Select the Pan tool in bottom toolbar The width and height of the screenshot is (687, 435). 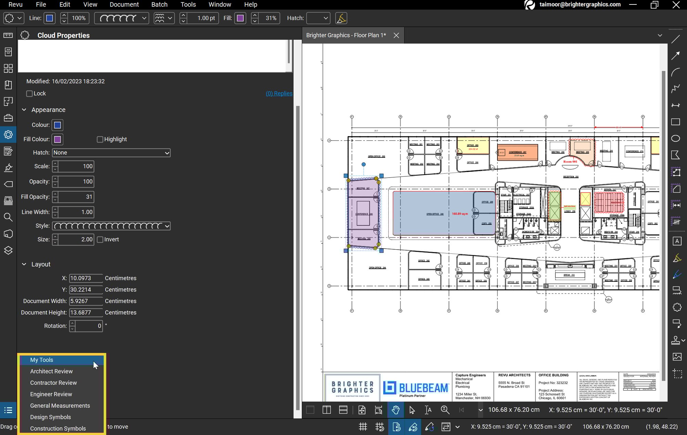tap(396, 410)
